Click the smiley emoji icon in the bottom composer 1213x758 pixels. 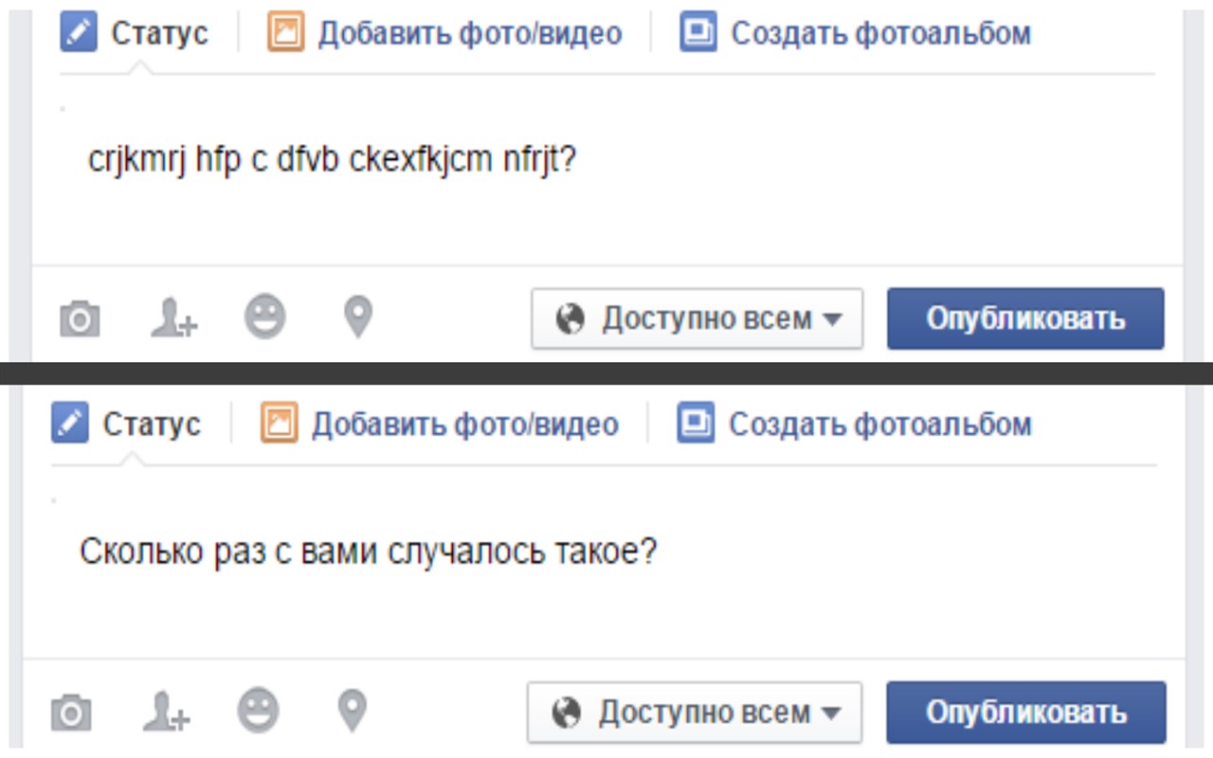tap(258, 710)
